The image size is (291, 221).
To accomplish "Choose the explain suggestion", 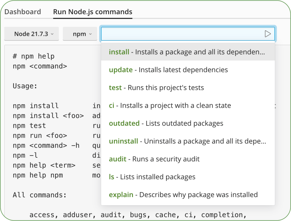I will 188,195.
